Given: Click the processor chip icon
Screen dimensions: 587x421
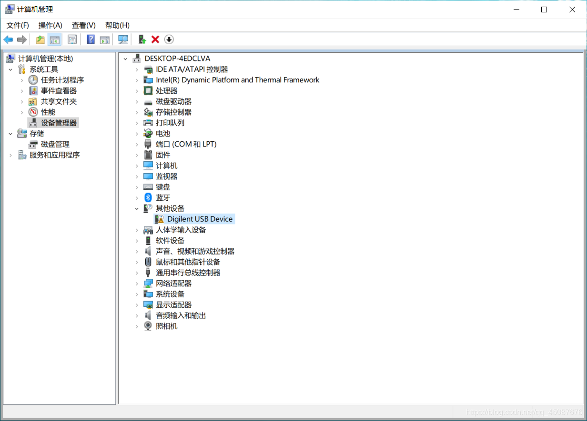Looking at the screenshot, I should 148,90.
